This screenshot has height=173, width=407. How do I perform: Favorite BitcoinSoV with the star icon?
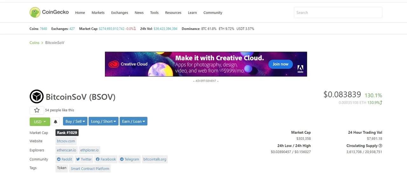[x=37, y=110]
